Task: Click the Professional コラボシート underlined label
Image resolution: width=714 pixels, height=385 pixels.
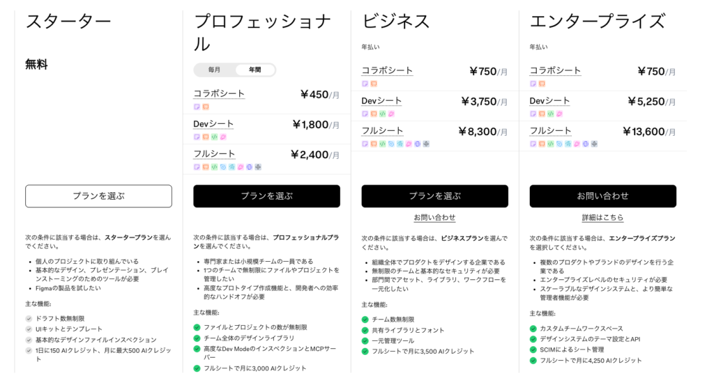Action: (x=219, y=94)
